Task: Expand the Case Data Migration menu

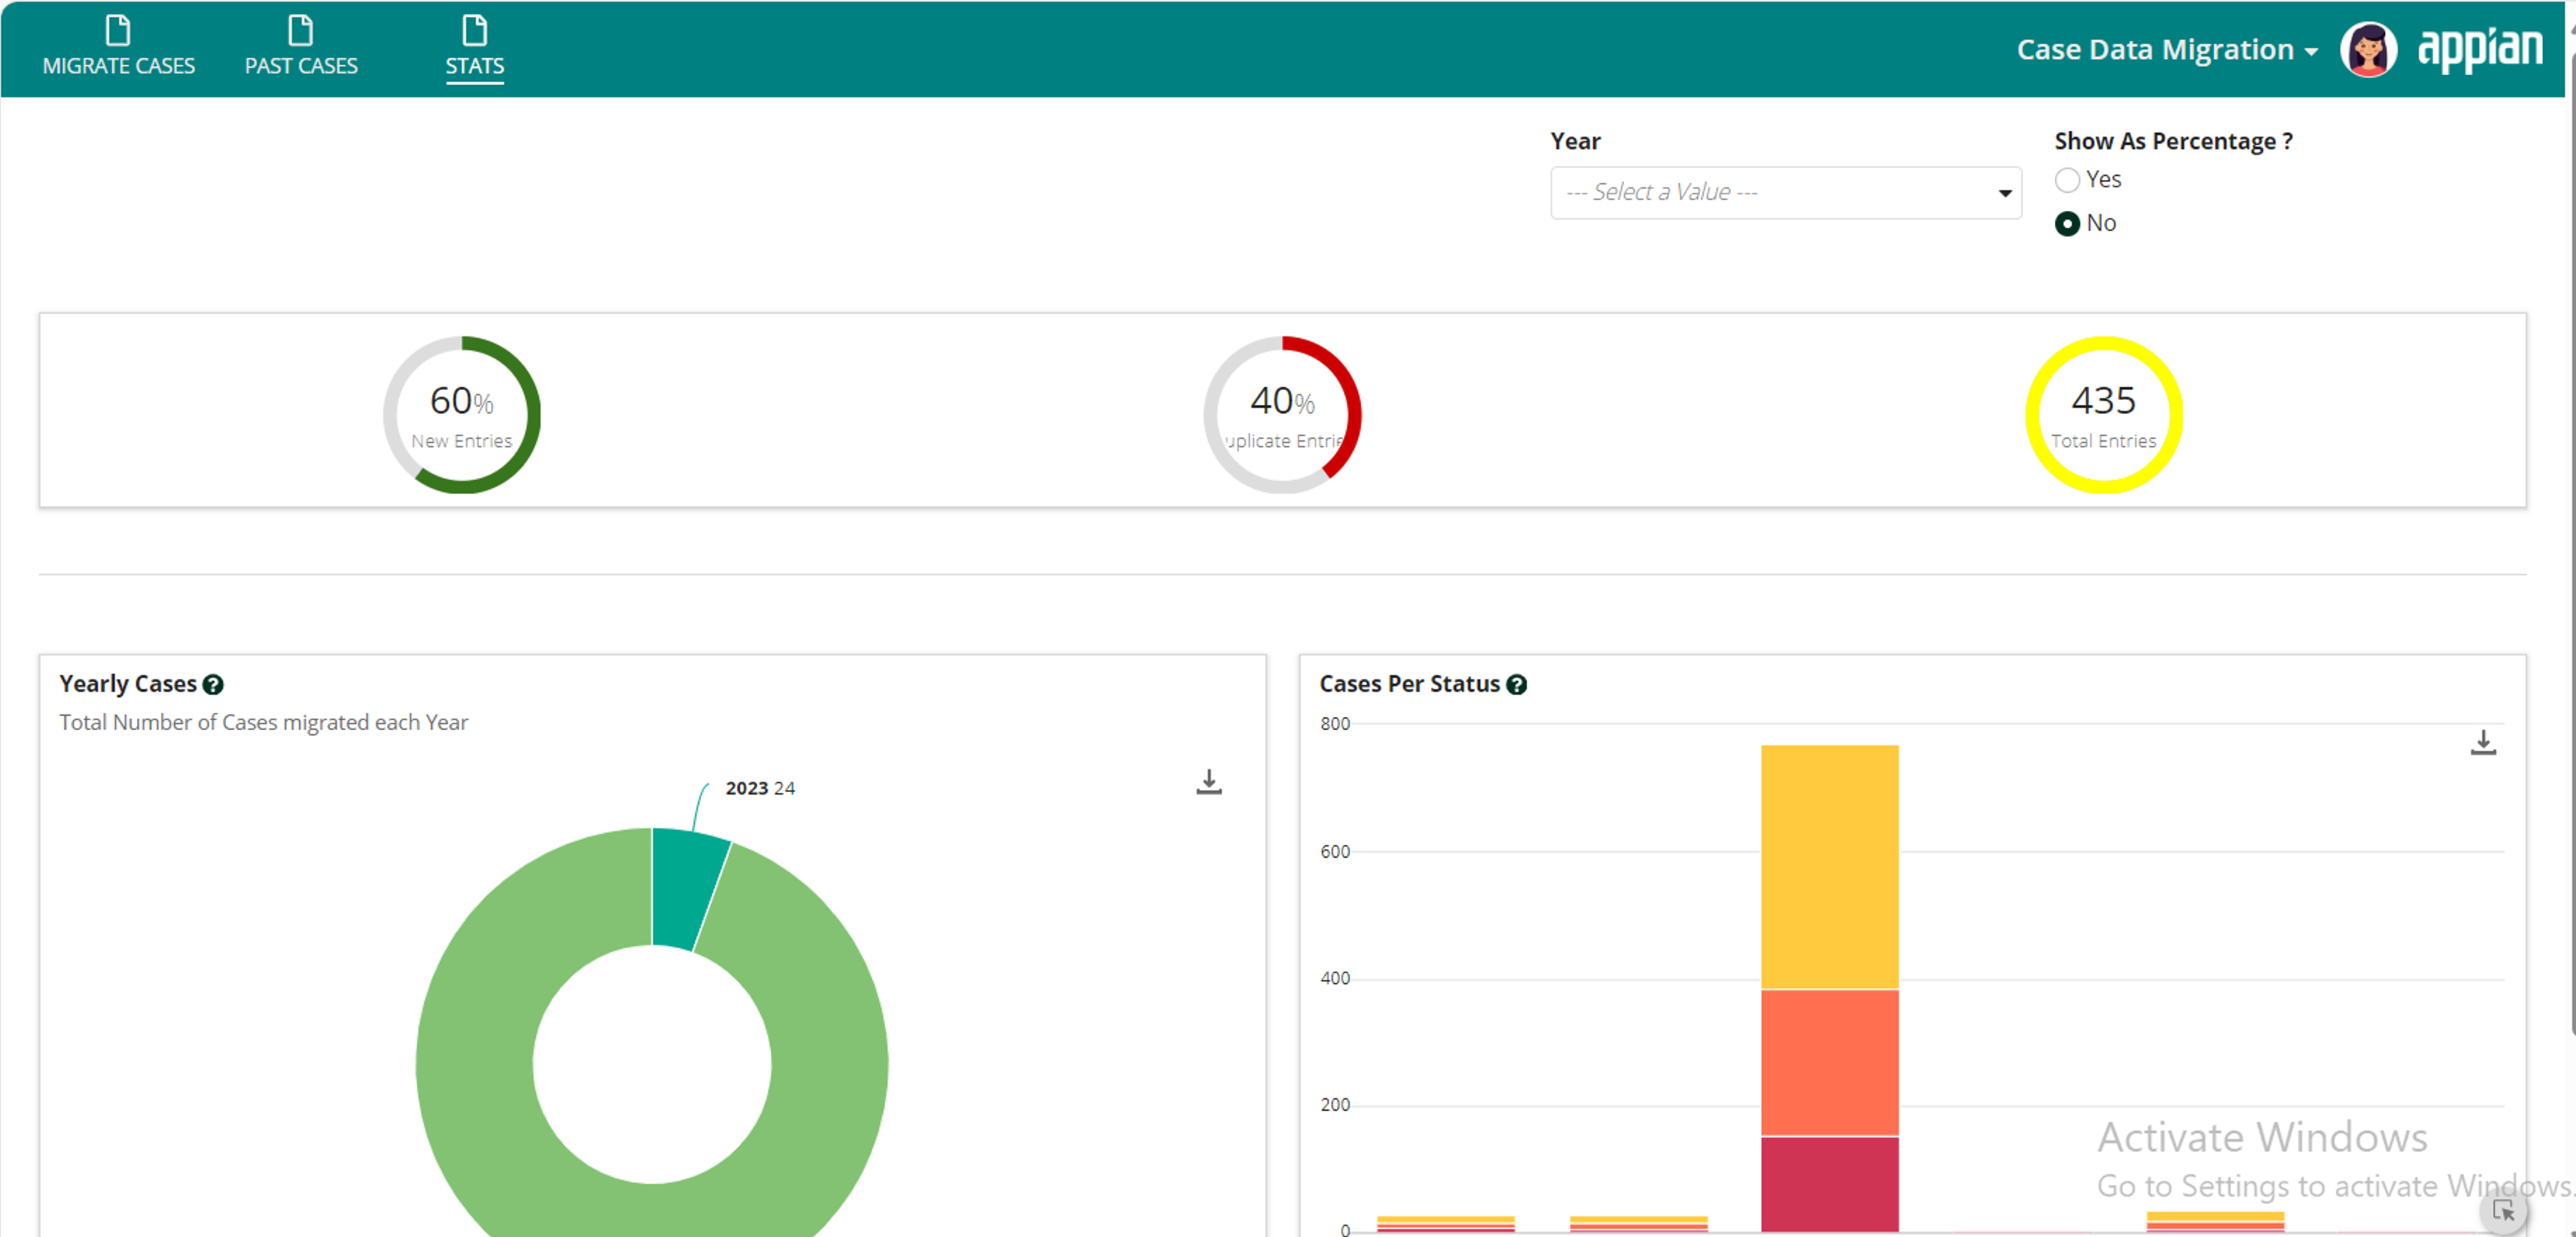Action: [x=2167, y=49]
